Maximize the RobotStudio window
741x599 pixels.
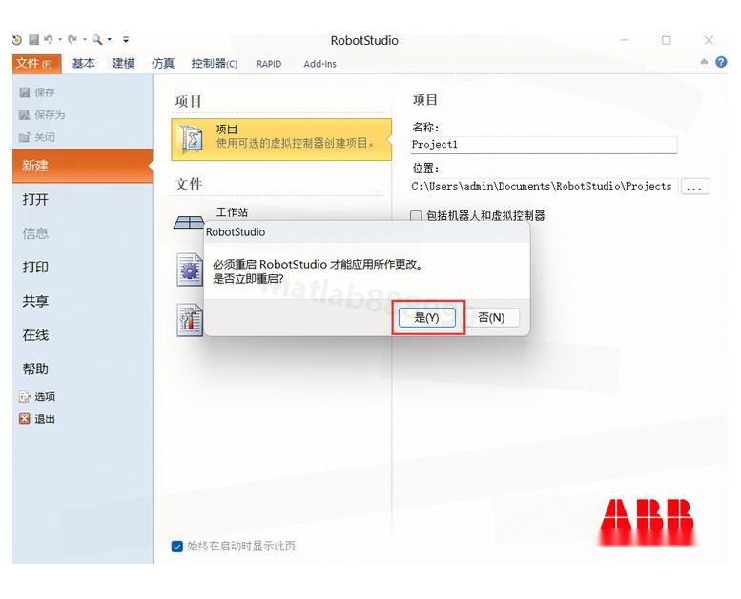point(667,40)
